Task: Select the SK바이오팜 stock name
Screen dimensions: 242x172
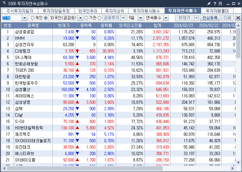Action: 25,160
